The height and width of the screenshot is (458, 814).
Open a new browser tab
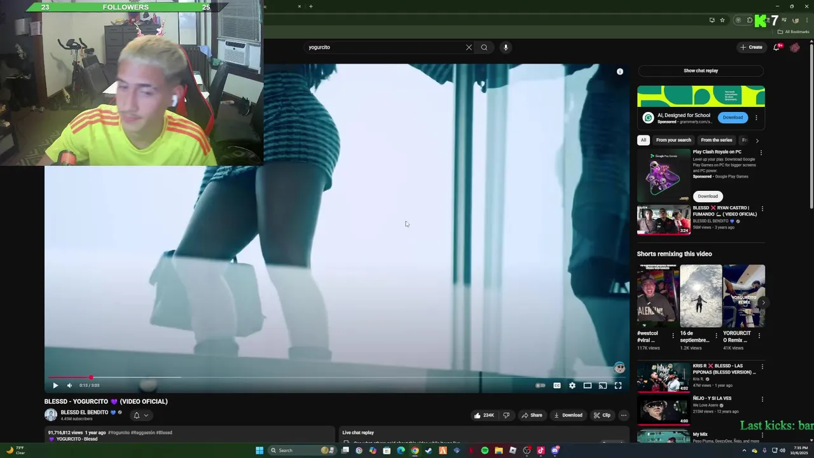click(x=311, y=6)
